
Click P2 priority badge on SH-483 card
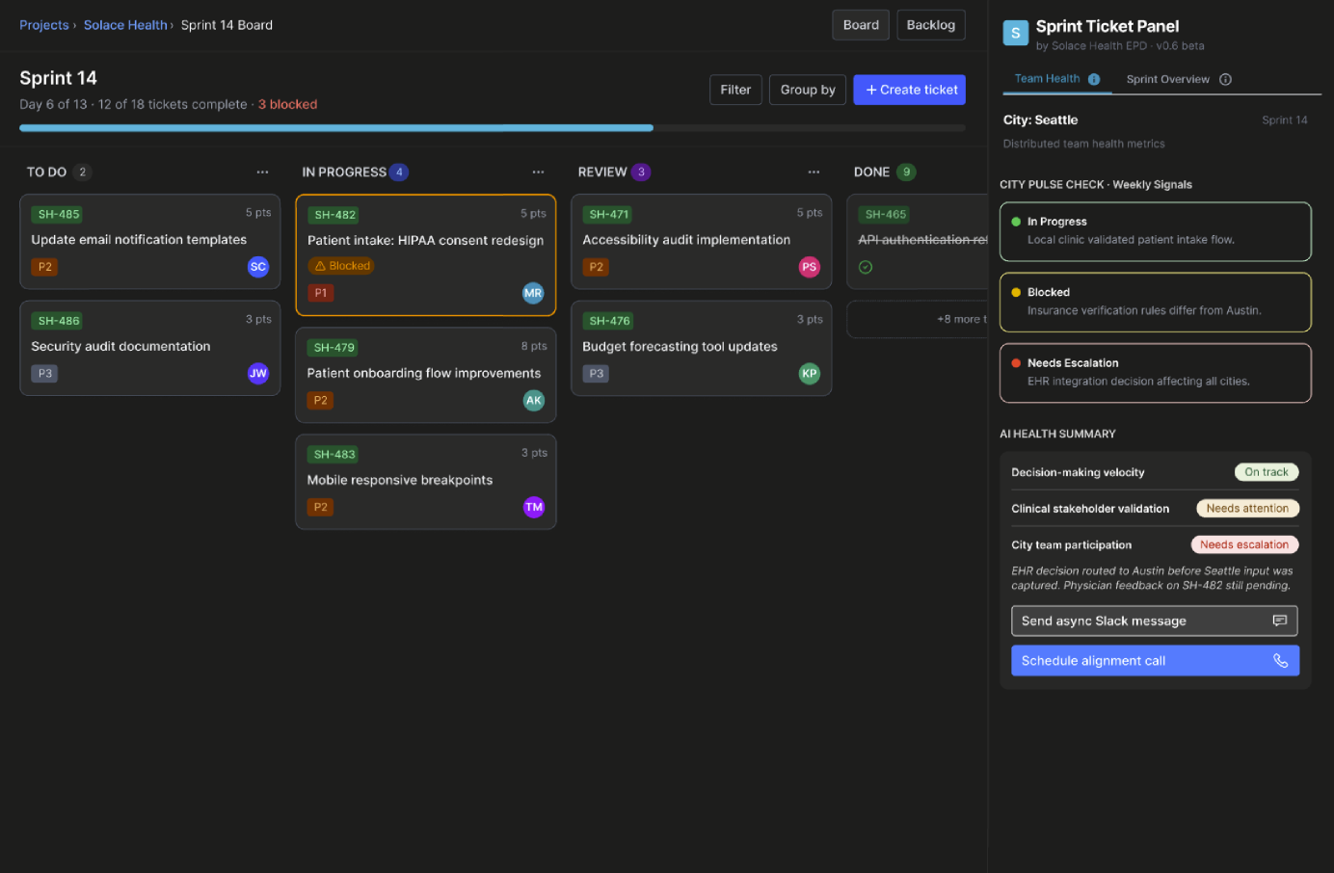(x=321, y=507)
